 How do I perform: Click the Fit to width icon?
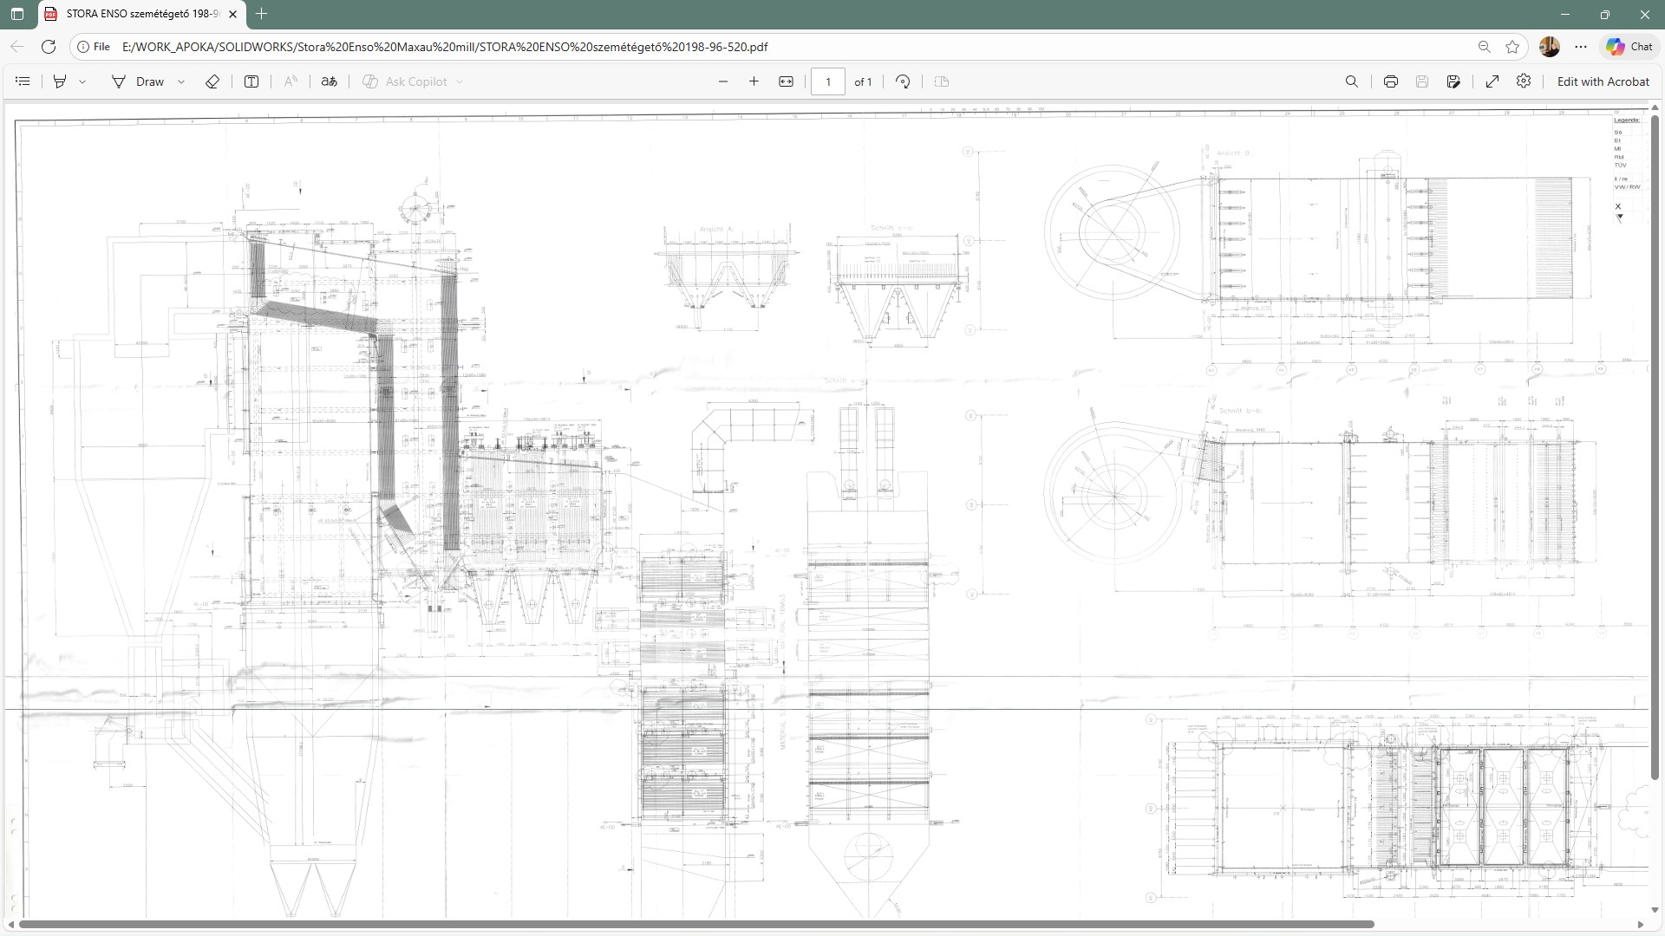(x=786, y=81)
